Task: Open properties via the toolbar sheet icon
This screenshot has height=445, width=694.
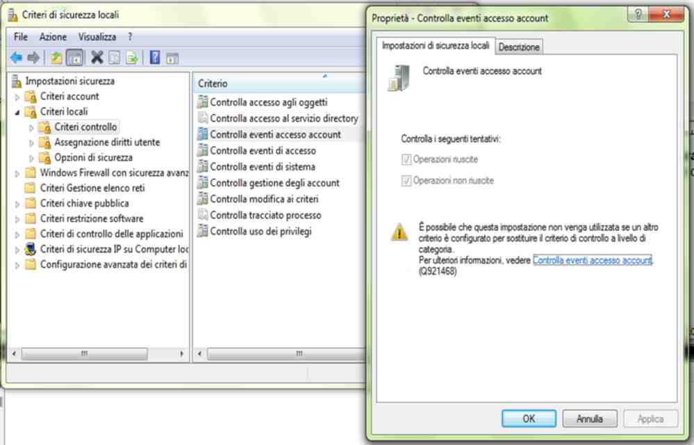Action: (x=115, y=58)
